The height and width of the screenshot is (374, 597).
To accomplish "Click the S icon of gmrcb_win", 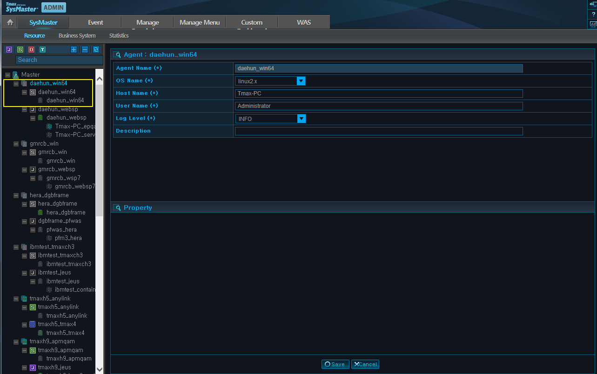I will 33,152.
